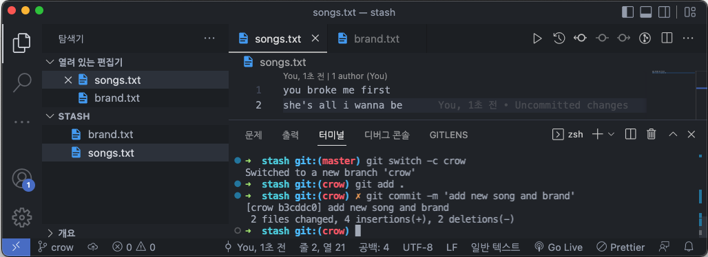Open the Manage gear menu
The image size is (708, 257).
click(21, 218)
